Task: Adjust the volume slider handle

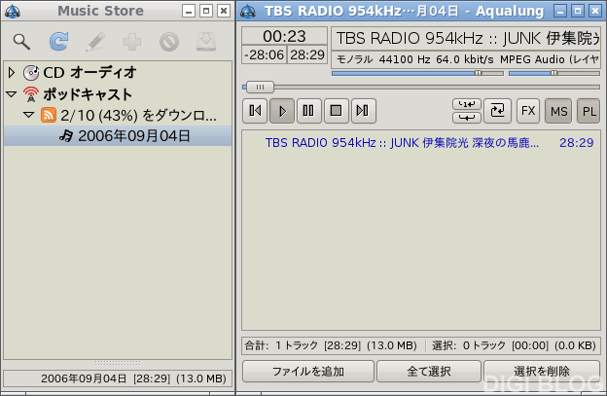Action: (x=478, y=73)
